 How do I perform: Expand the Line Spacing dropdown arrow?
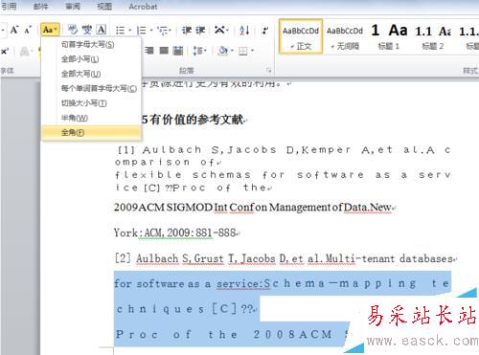point(205,51)
